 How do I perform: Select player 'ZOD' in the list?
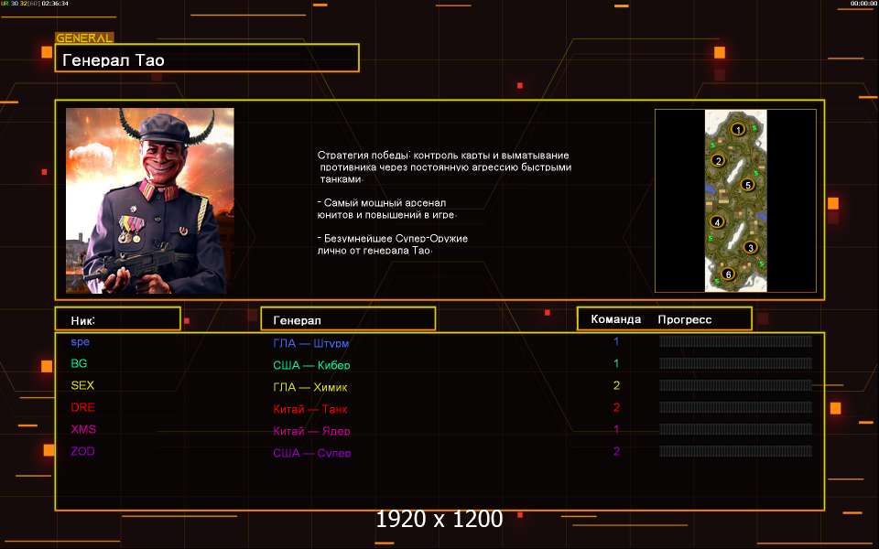point(83,451)
